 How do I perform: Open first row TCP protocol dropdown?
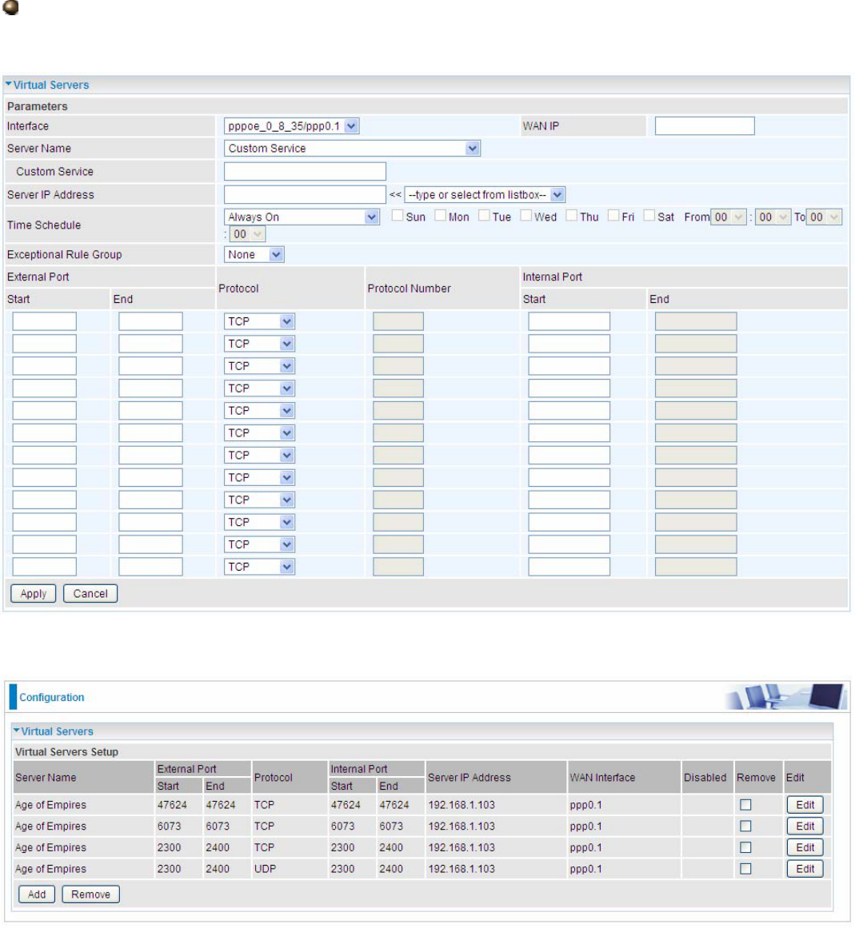(x=259, y=321)
